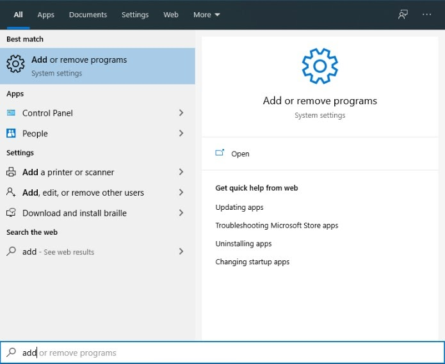Click the feedback icon in top bar
The height and width of the screenshot is (364, 445).
pos(403,15)
